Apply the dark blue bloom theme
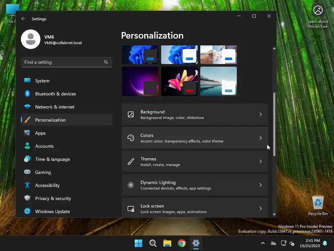The height and width of the screenshot is (251, 334). pyautogui.click(x=140, y=55)
